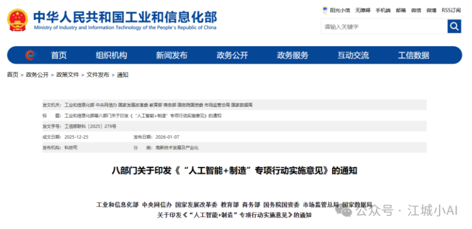The width and height of the screenshot is (472, 229).
Task: Click the 发布日期 value 2026-01-07
Action: tap(168, 137)
